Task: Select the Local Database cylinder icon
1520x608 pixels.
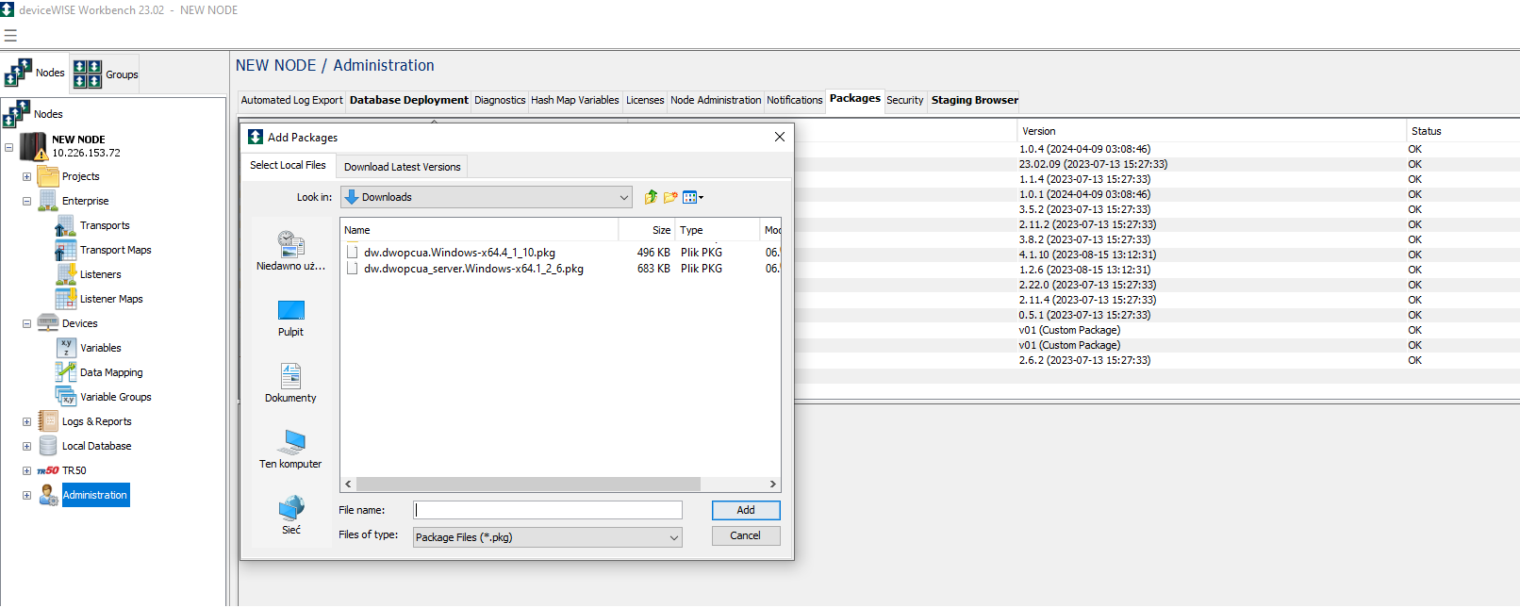Action: [47, 446]
